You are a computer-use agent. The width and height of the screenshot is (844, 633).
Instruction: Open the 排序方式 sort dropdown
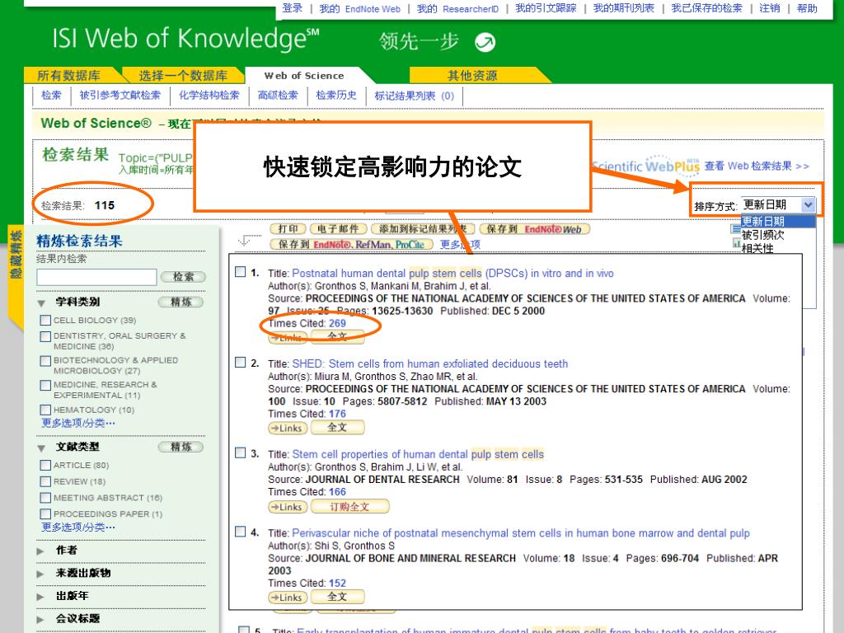pyautogui.click(x=778, y=204)
